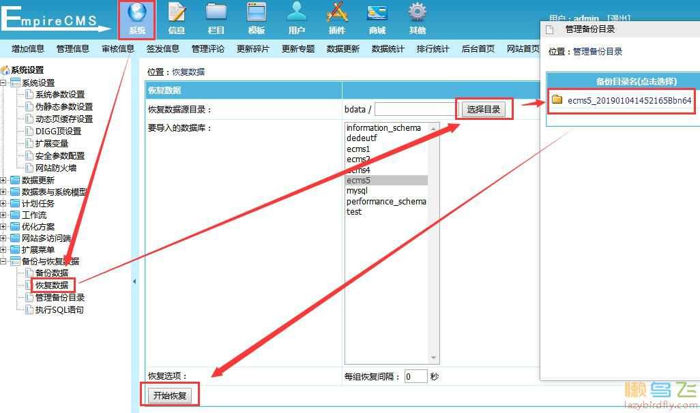Open the 系统 globe icon in the top toolbar
The height and width of the screenshot is (413, 700).
coord(137,19)
